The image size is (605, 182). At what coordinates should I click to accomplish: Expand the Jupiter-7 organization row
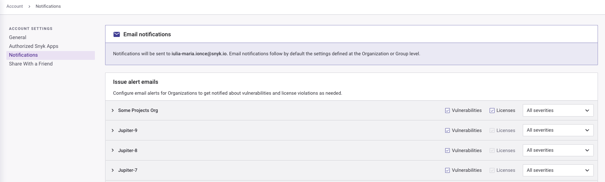pyautogui.click(x=113, y=170)
